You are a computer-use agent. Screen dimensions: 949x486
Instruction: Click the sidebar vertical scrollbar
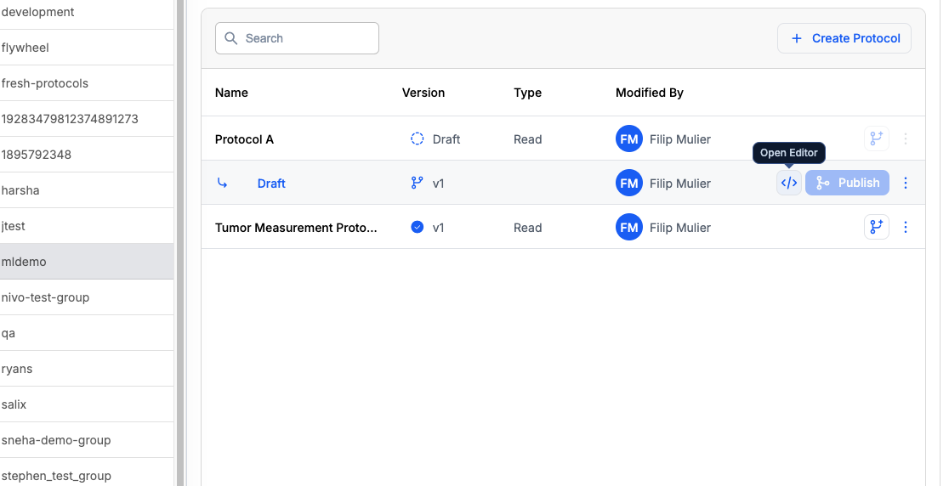tap(179, 243)
